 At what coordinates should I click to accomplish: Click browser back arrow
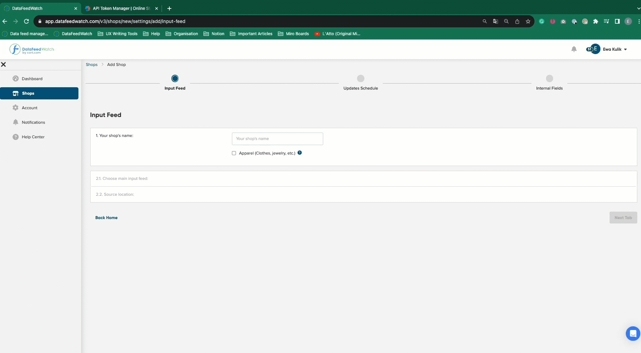[5, 21]
